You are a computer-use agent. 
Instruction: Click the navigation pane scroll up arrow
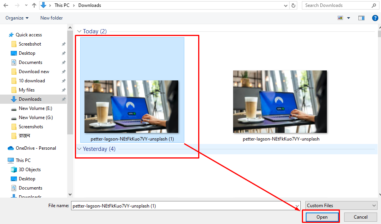[70, 28]
